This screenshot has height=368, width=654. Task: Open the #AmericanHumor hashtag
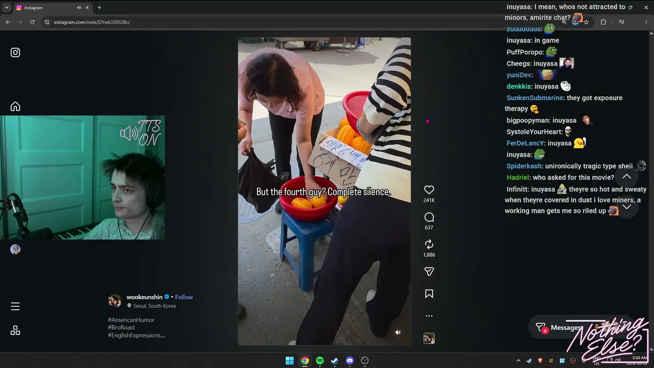pos(131,320)
